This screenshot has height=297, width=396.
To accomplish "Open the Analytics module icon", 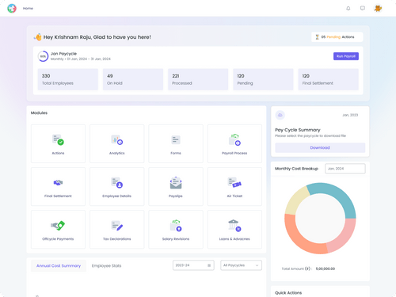I will pyautogui.click(x=117, y=139).
